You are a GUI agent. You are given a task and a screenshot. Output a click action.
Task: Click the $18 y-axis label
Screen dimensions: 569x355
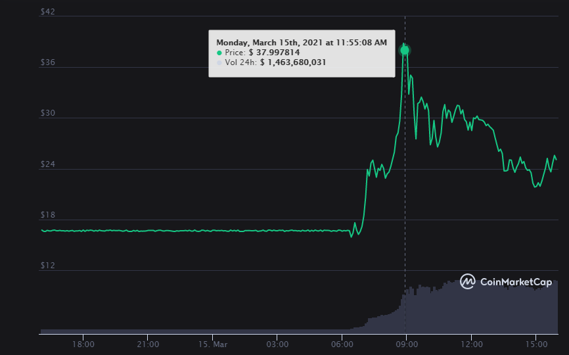click(47, 215)
